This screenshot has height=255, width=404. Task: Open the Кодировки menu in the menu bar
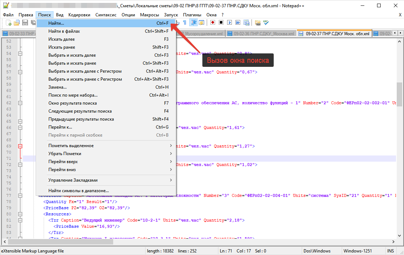pyautogui.click(x=79, y=15)
